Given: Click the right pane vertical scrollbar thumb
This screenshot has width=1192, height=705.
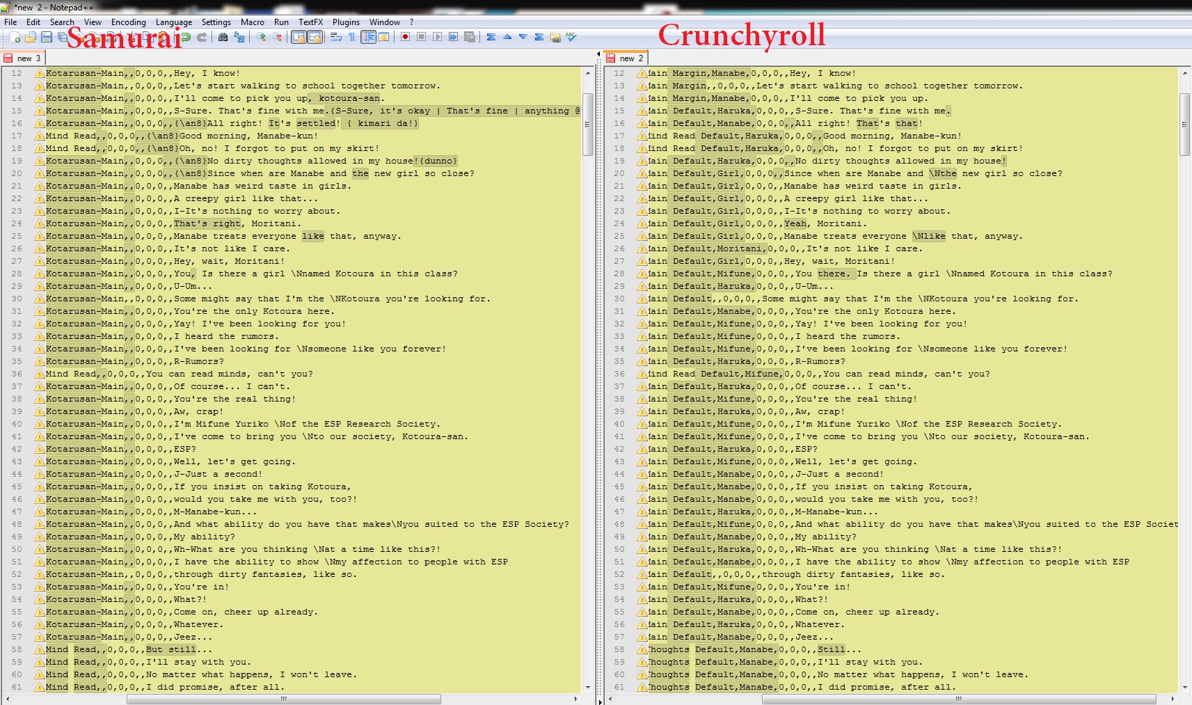Looking at the screenshot, I should tap(1184, 124).
